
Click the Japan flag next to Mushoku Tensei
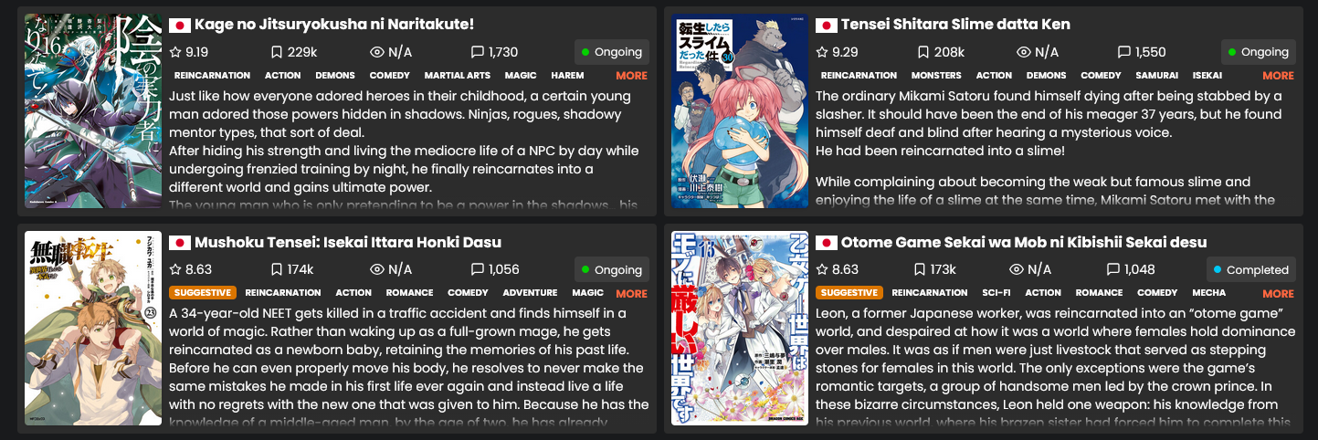(180, 243)
